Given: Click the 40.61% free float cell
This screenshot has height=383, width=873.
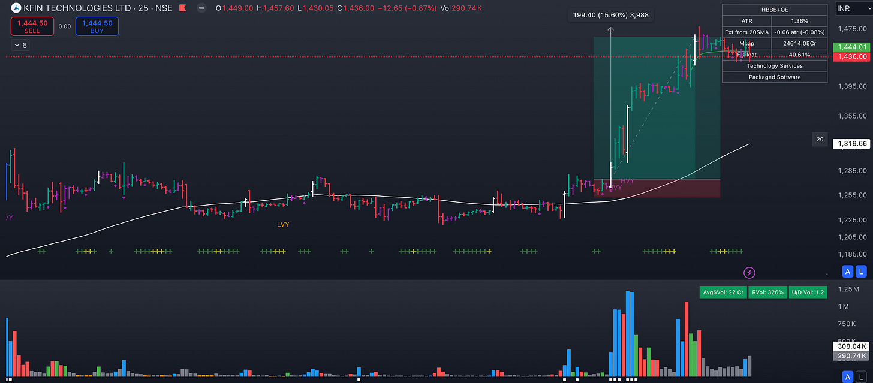Looking at the screenshot, I should (800, 55).
